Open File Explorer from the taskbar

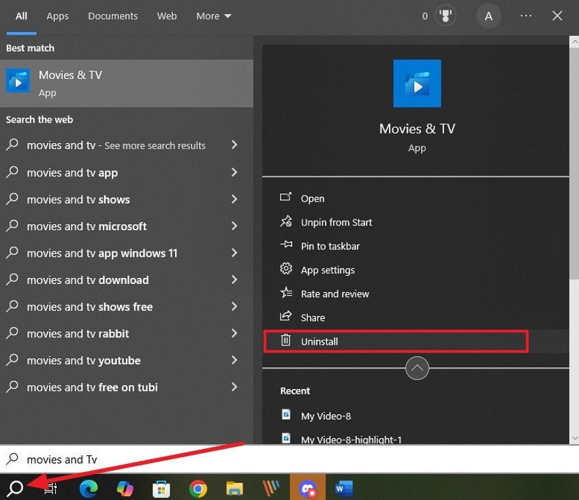pos(234,488)
